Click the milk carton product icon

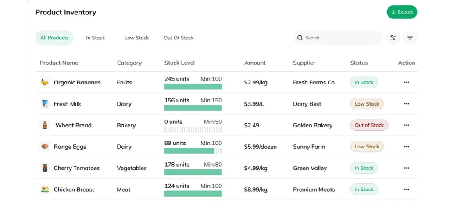tap(45, 104)
